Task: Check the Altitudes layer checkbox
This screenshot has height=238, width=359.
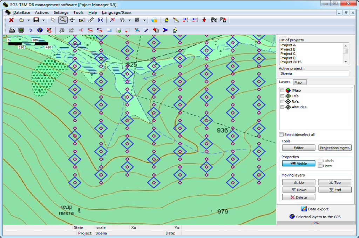Action: (x=282, y=107)
